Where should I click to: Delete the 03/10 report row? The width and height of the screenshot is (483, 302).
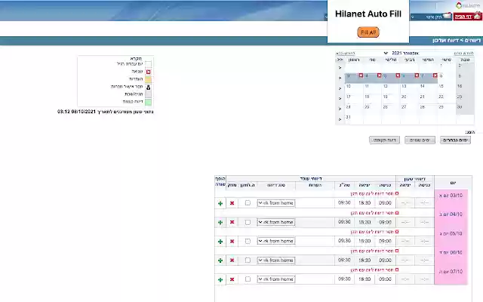point(232,203)
